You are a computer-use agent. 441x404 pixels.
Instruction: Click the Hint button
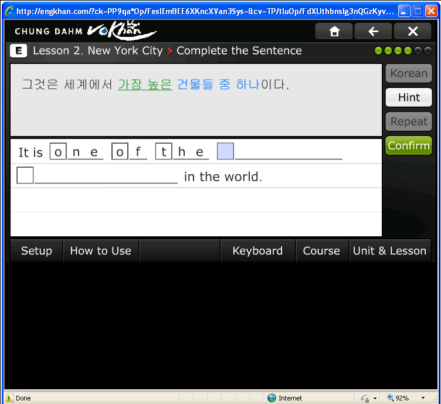[409, 97]
